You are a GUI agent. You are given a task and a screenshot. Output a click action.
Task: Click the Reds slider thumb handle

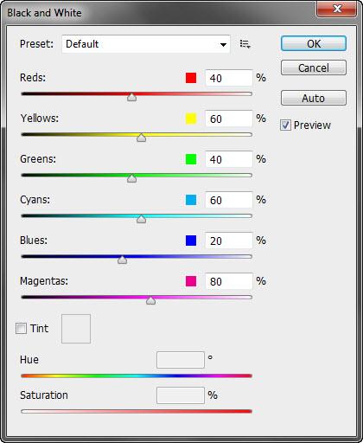[x=132, y=97]
